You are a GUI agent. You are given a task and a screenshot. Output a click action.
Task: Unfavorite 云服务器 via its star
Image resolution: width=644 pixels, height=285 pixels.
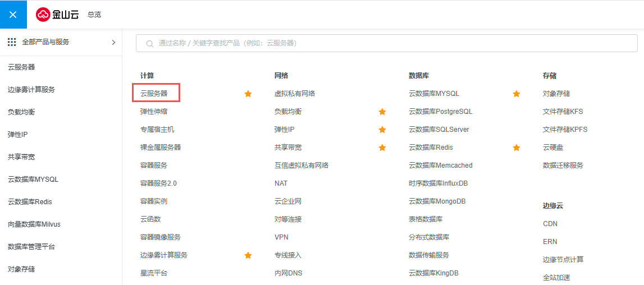click(248, 94)
